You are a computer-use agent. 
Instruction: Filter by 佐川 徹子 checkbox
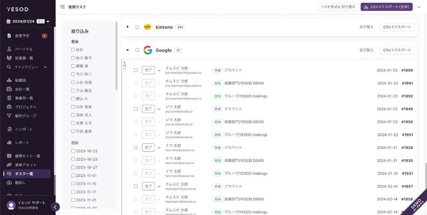[73, 58]
